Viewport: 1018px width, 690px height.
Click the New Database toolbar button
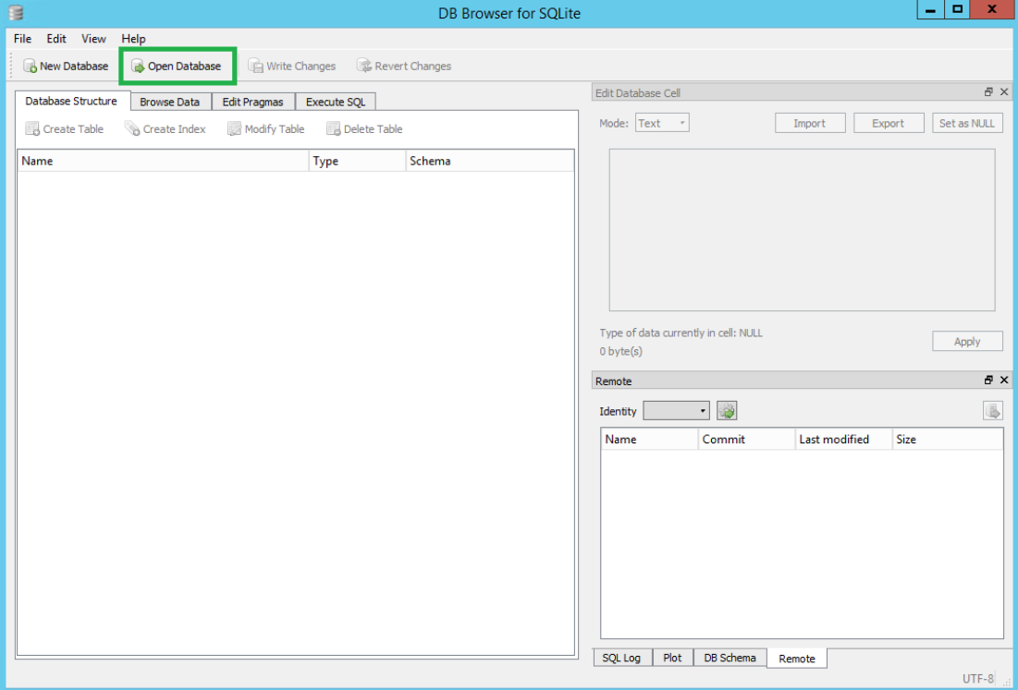(x=66, y=67)
